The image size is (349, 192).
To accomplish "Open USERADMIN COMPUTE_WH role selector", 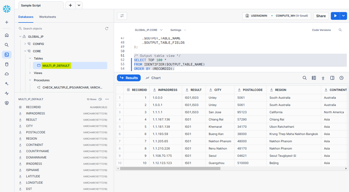I will (x=277, y=16).
